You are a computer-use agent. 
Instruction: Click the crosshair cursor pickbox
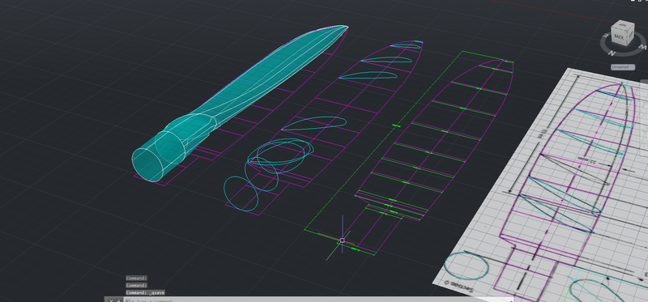342,240
